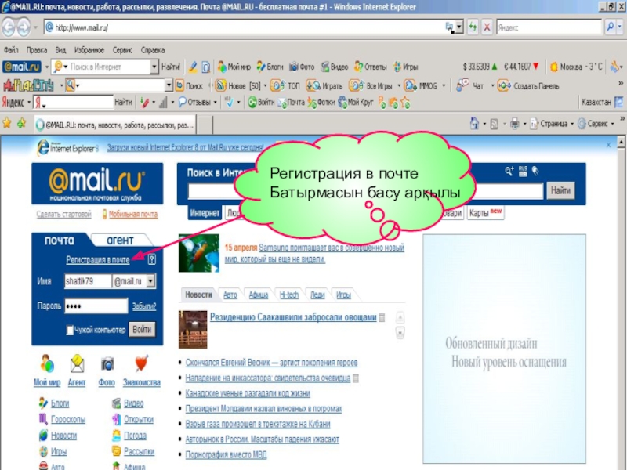Click the Сделать стартовой link
627x470 pixels.
coord(64,215)
